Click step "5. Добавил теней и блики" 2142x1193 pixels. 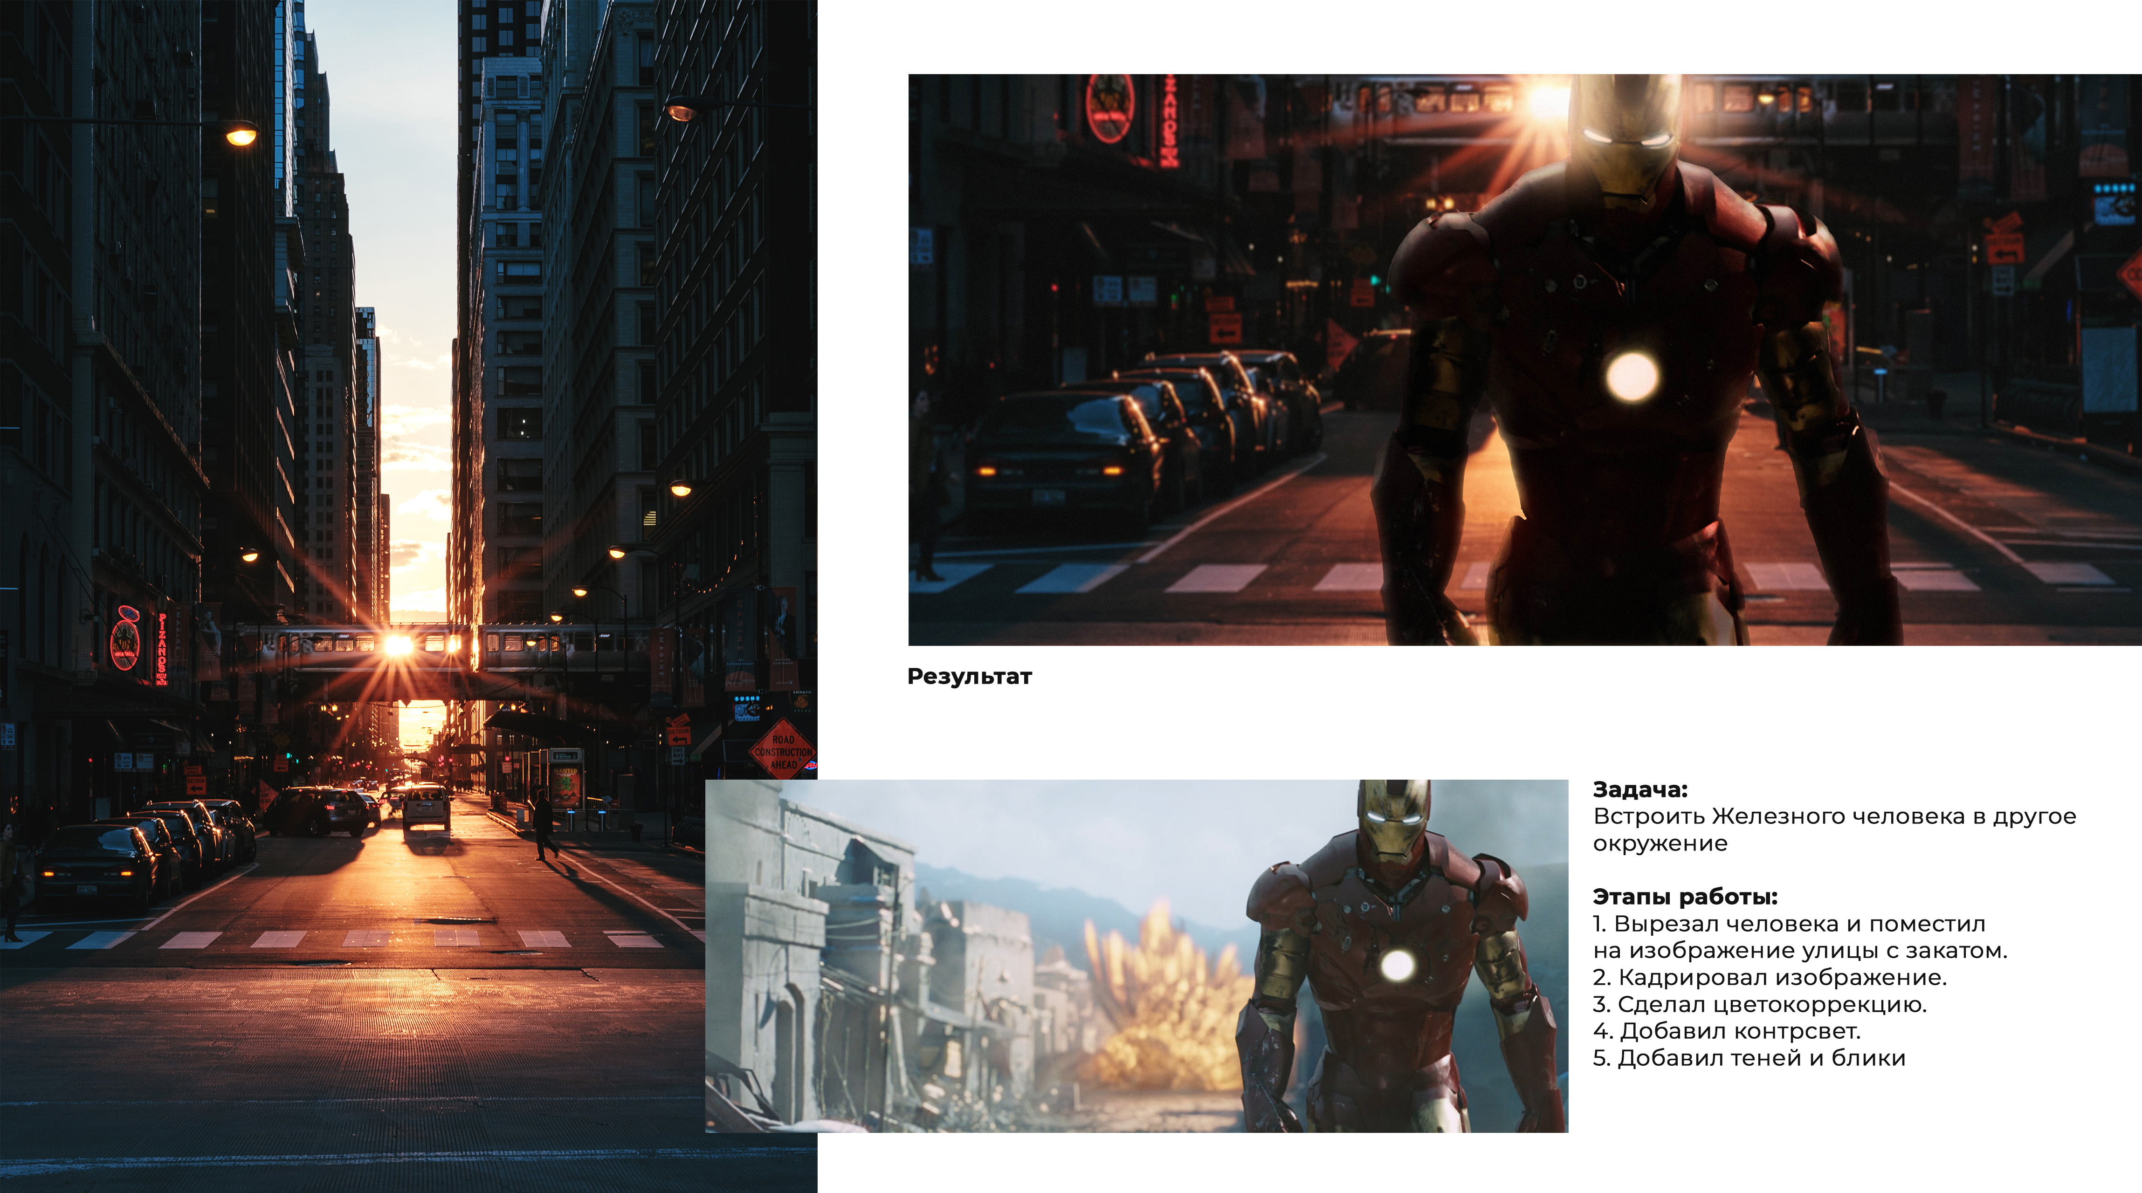click(1749, 1057)
